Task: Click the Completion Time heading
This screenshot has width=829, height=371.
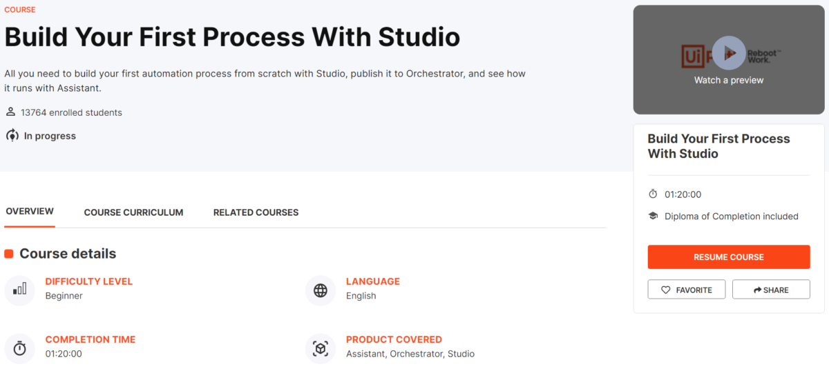Action: click(x=90, y=339)
